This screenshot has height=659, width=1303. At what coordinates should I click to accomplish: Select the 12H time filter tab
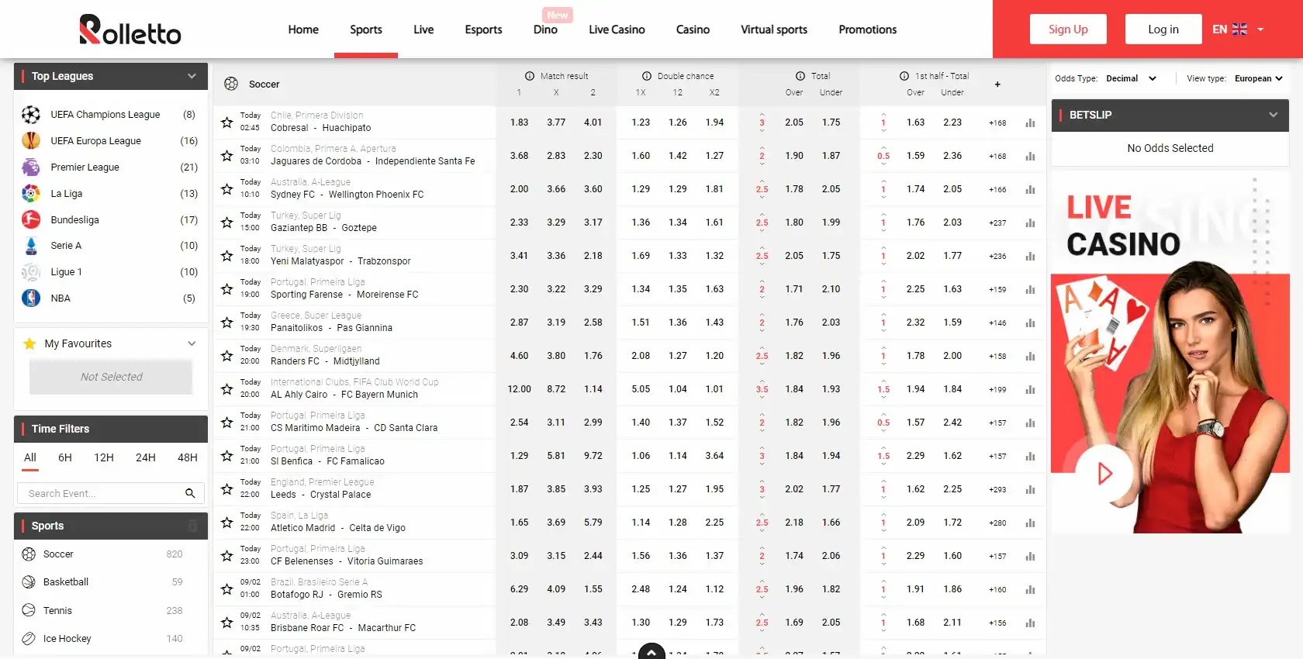click(x=104, y=457)
